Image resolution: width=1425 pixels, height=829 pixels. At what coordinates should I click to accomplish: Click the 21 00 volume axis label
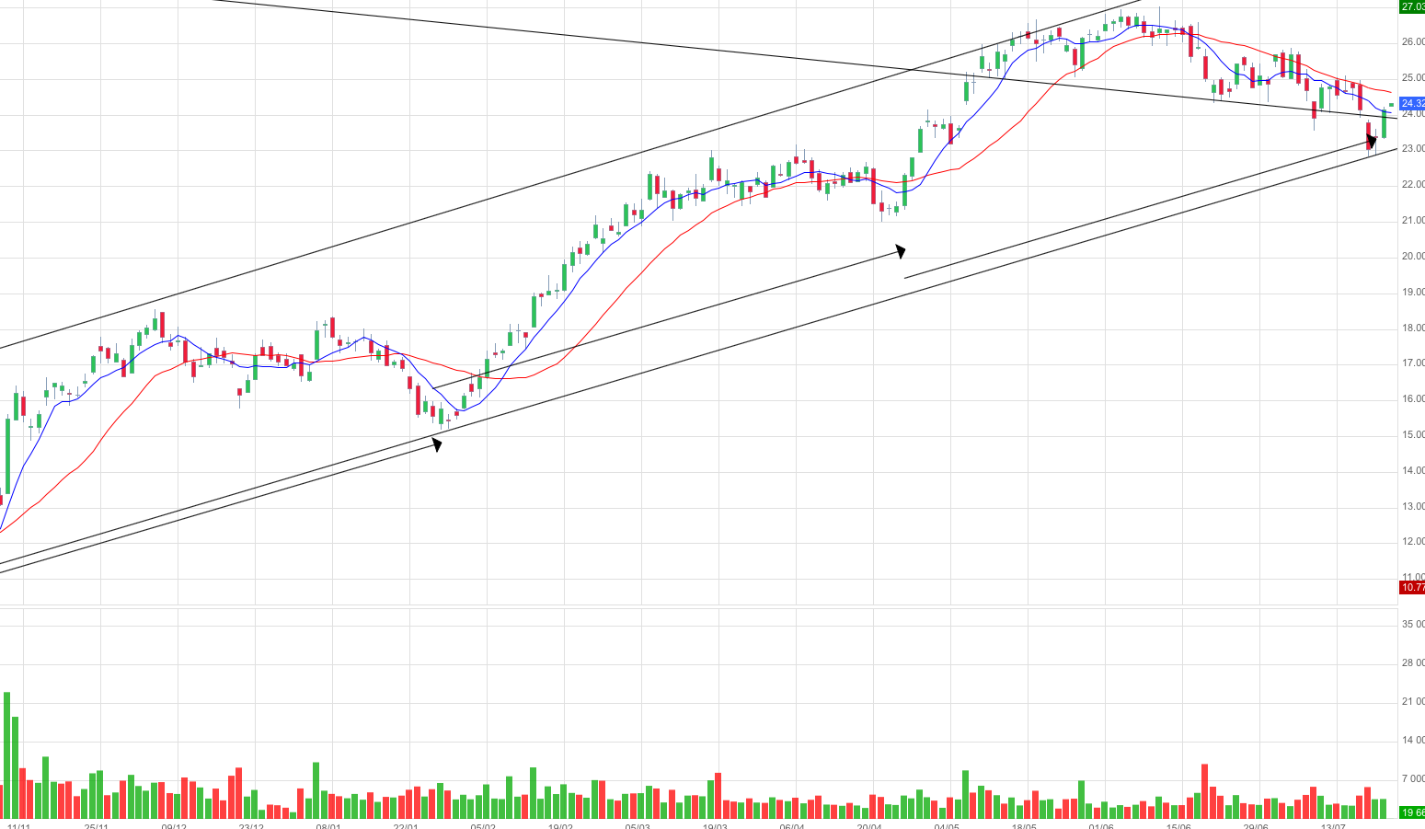[x=1413, y=702]
